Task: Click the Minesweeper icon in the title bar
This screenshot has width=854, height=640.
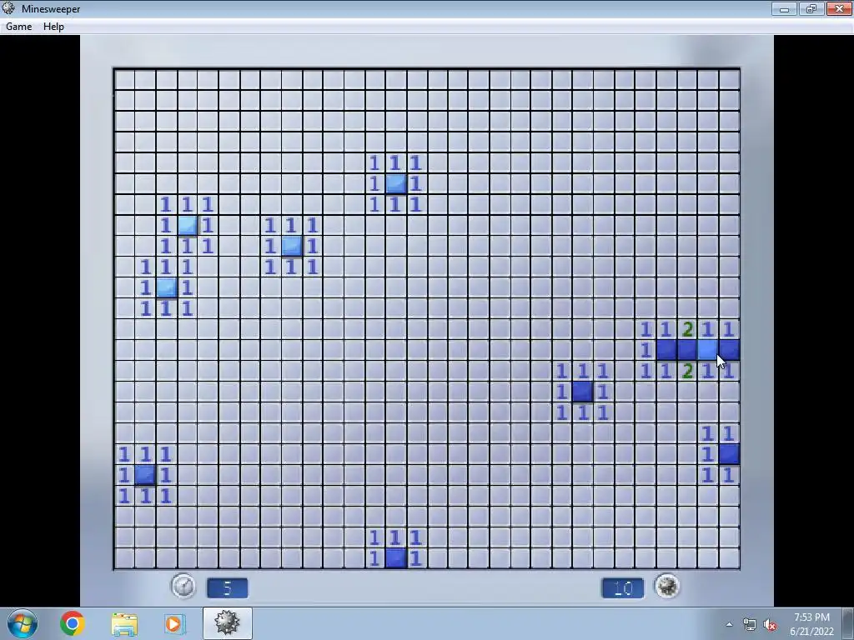Action: [x=8, y=8]
